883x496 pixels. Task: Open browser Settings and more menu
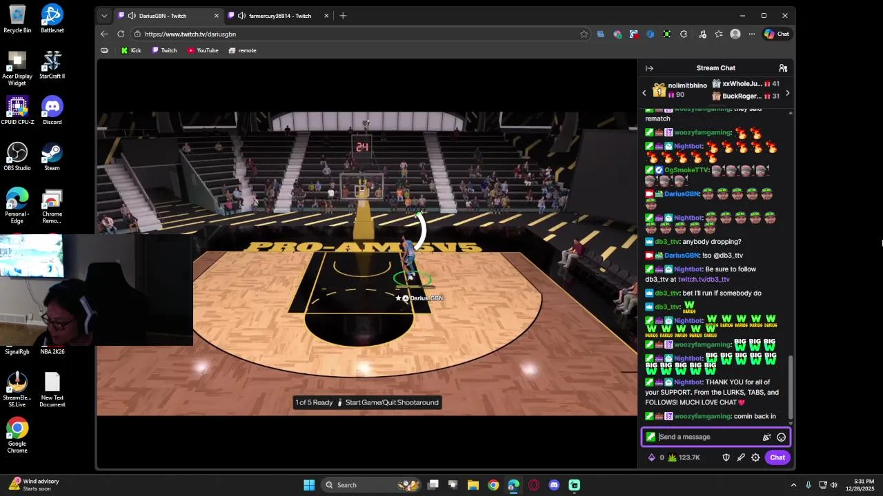(x=751, y=34)
